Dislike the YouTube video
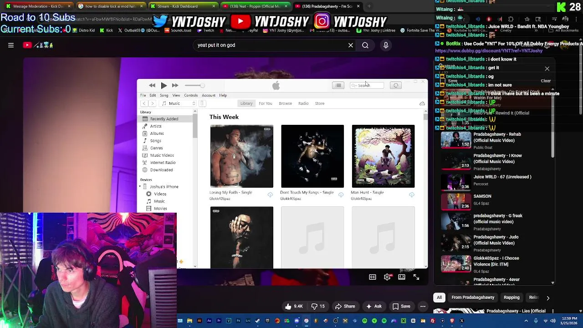Image resolution: width=583 pixels, height=328 pixels. tap(318, 307)
